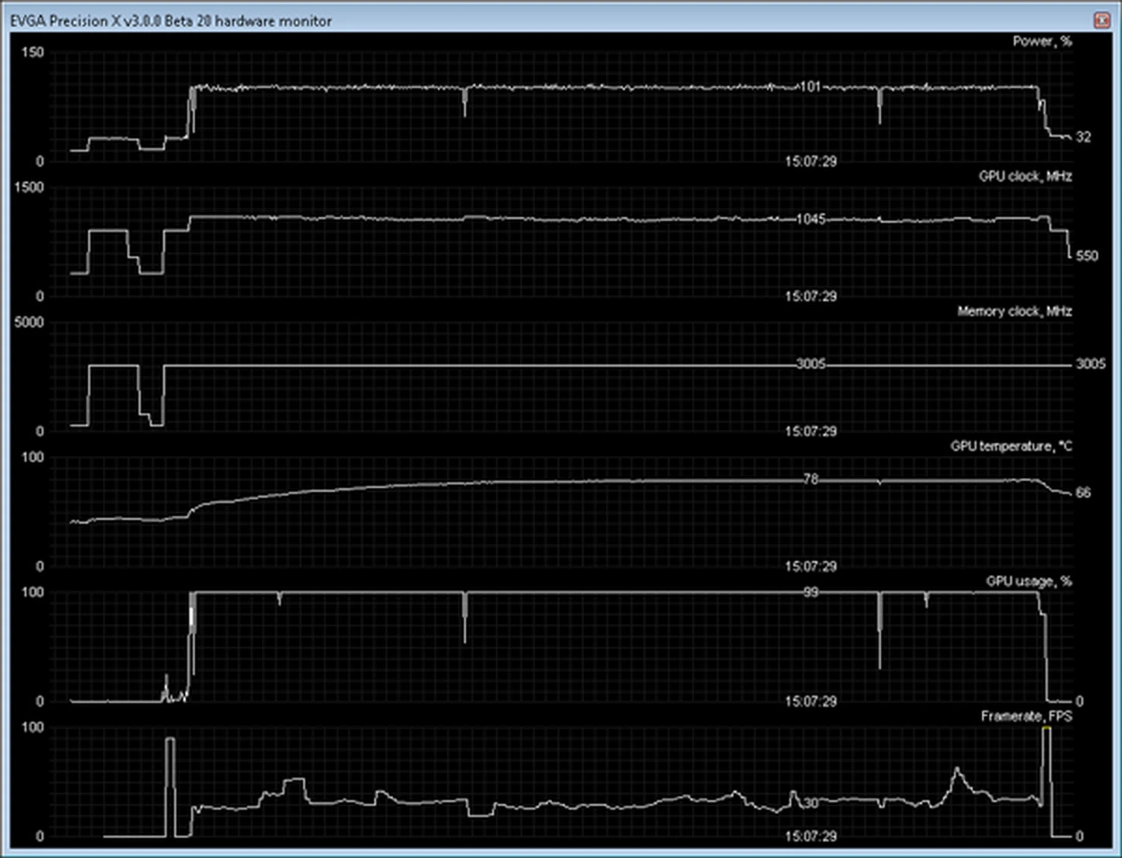The width and height of the screenshot is (1122, 858).
Task: Close the hardware monitor window
Action: coord(1102,20)
